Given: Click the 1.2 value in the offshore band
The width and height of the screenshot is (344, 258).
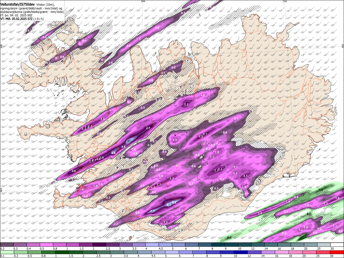Looking at the screenshot, I should point(300,230).
